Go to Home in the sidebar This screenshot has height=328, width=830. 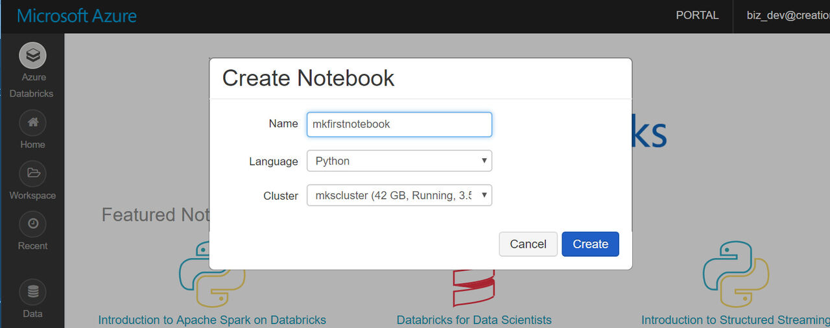[32, 123]
